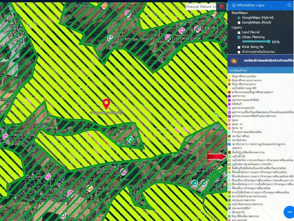
Task: Enable the Land Parcel layer
Action: pos(239,32)
